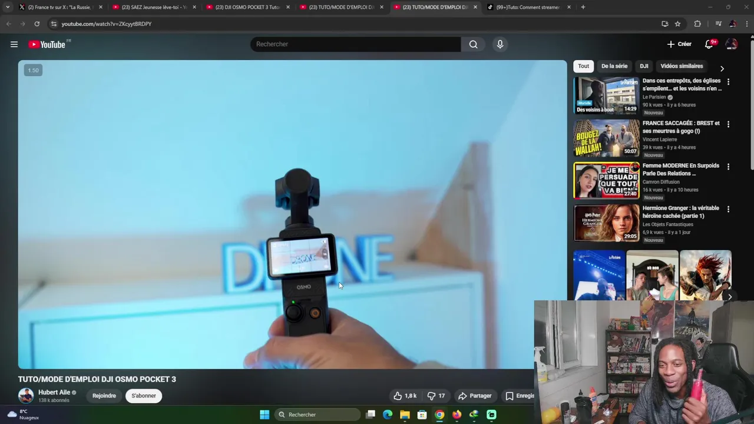Switch to SAEZ Jeunesse lève-toi tab
This screenshot has height=424, width=754.
154,7
